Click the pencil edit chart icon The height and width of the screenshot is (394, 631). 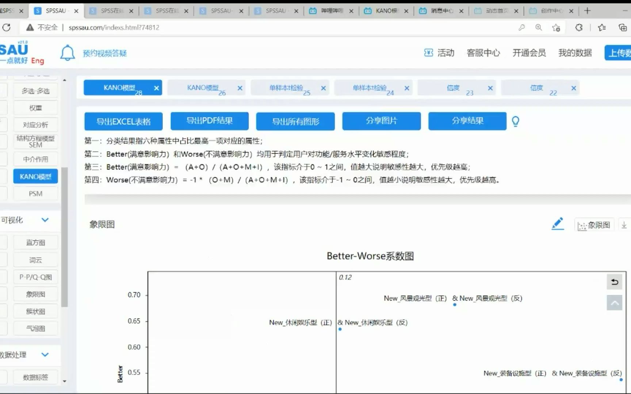tap(557, 224)
